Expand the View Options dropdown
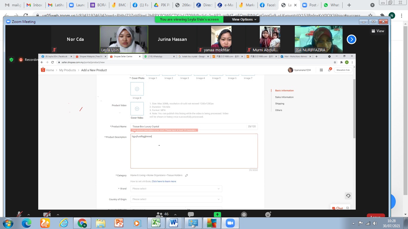Image resolution: width=408 pixels, height=229 pixels. (244, 19)
